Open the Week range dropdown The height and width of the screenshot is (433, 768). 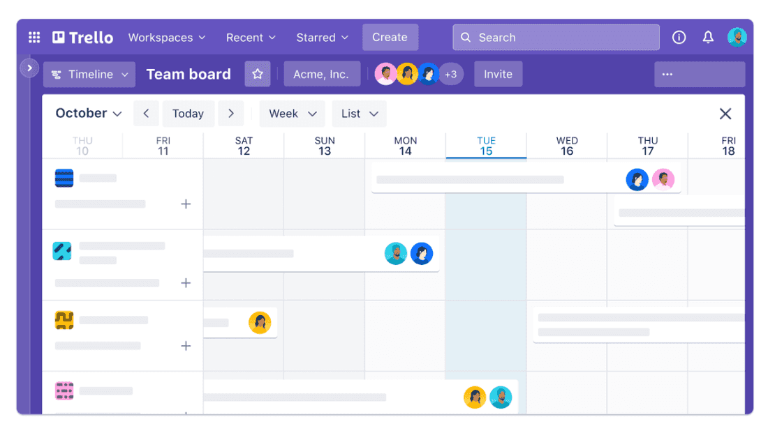pos(293,114)
